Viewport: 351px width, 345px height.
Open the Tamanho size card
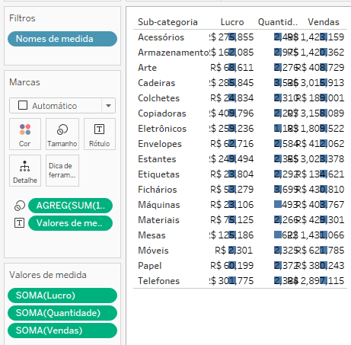click(x=62, y=134)
